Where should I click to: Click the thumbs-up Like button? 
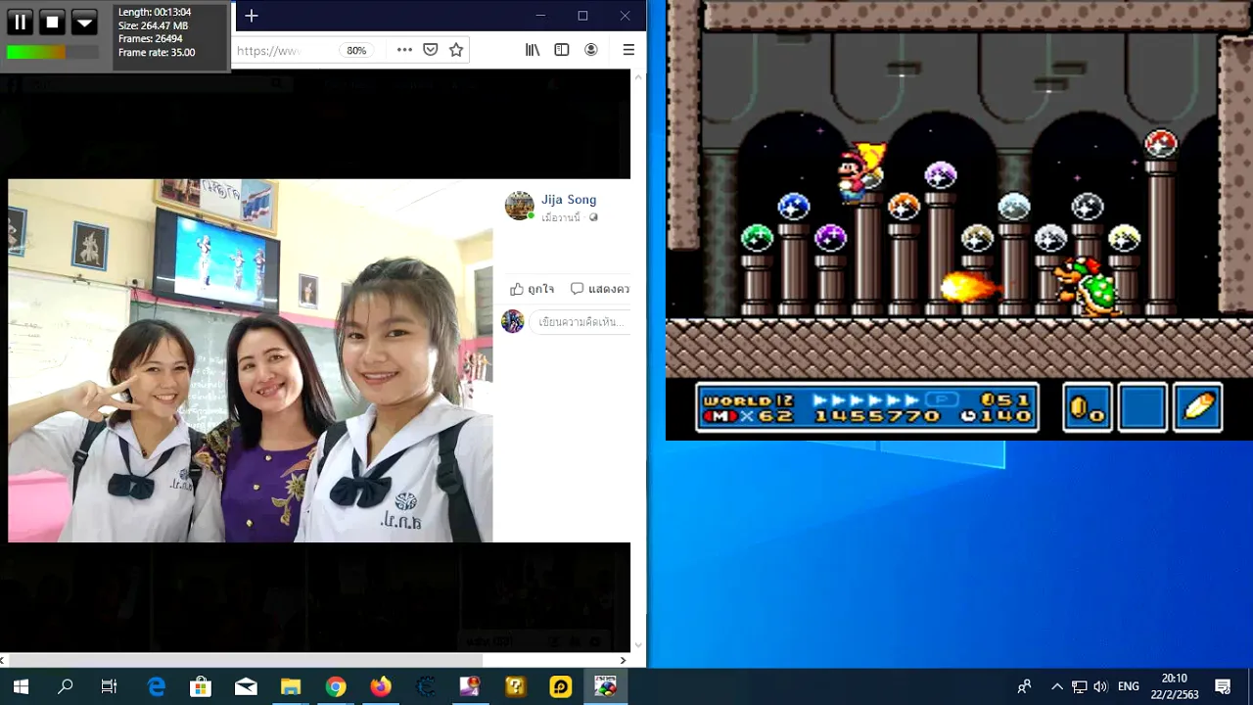(x=533, y=289)
